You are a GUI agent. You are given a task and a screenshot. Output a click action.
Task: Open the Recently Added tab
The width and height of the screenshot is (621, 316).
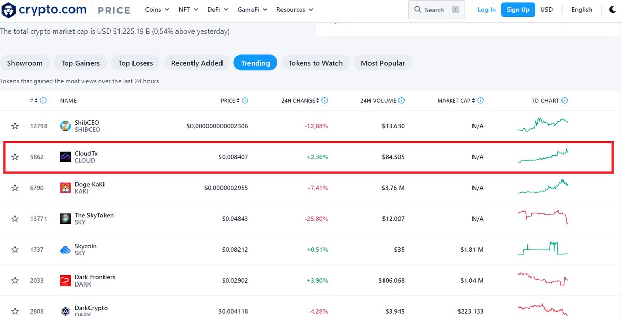point(197,63)
